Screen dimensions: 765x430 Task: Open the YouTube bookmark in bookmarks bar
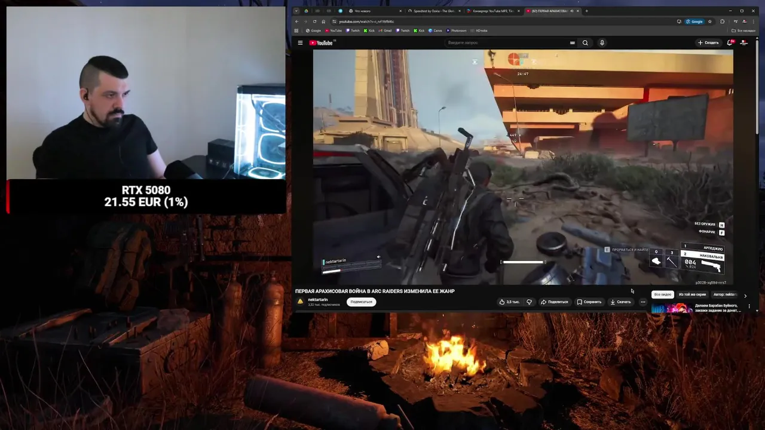(x=333, y=30)
